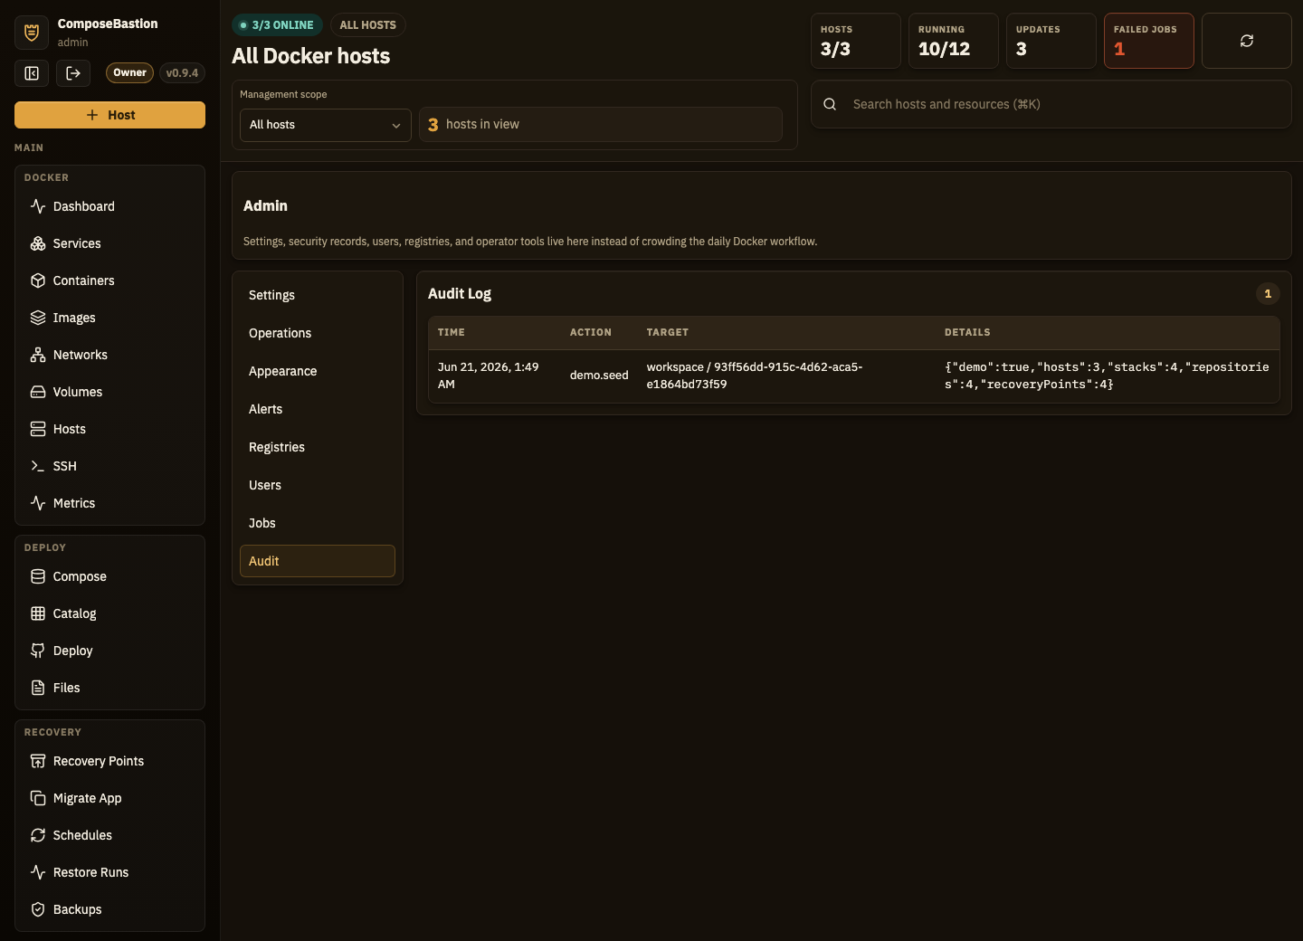Click the v0.9.4 version badge
The image size is (1303, 941).
coord(182,73)
